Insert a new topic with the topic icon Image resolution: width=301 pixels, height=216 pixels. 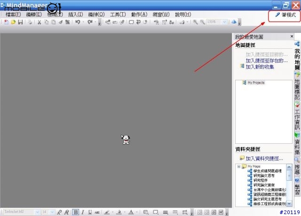(x=108, y=22)
